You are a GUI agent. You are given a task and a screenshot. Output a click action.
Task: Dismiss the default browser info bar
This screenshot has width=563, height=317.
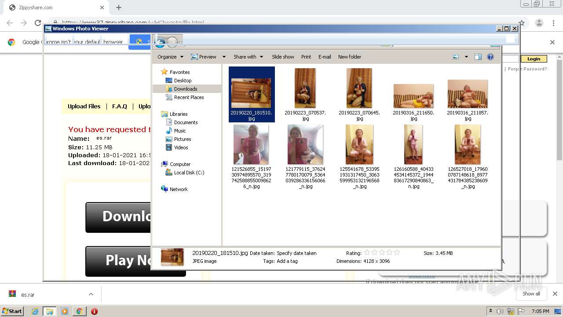click(x=552, y=42)
